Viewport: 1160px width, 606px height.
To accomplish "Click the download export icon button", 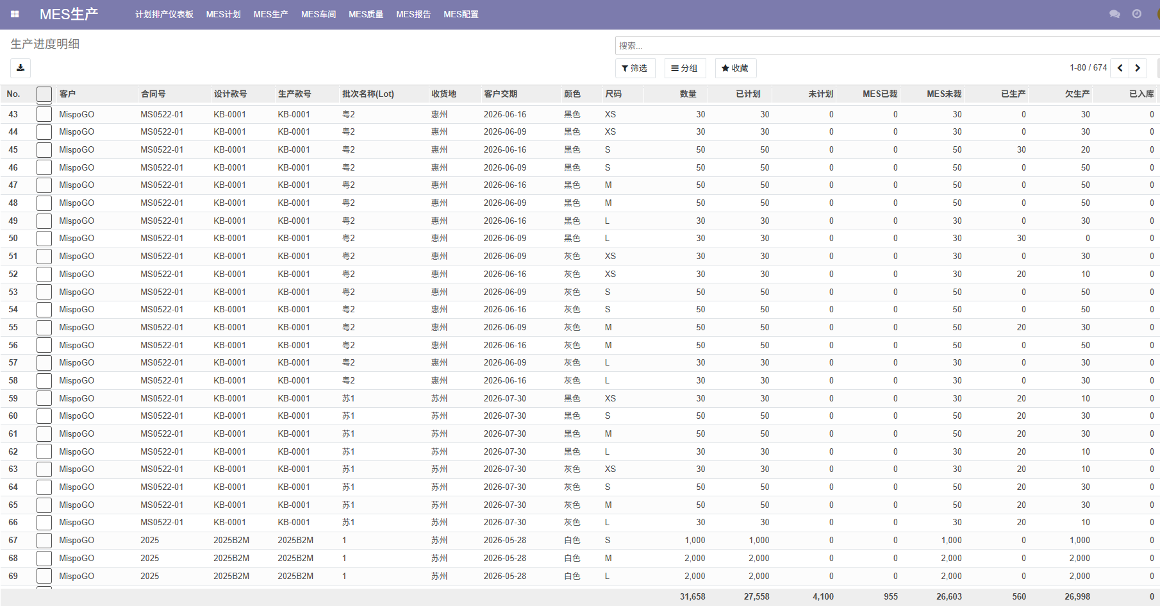I will (21, 68).
